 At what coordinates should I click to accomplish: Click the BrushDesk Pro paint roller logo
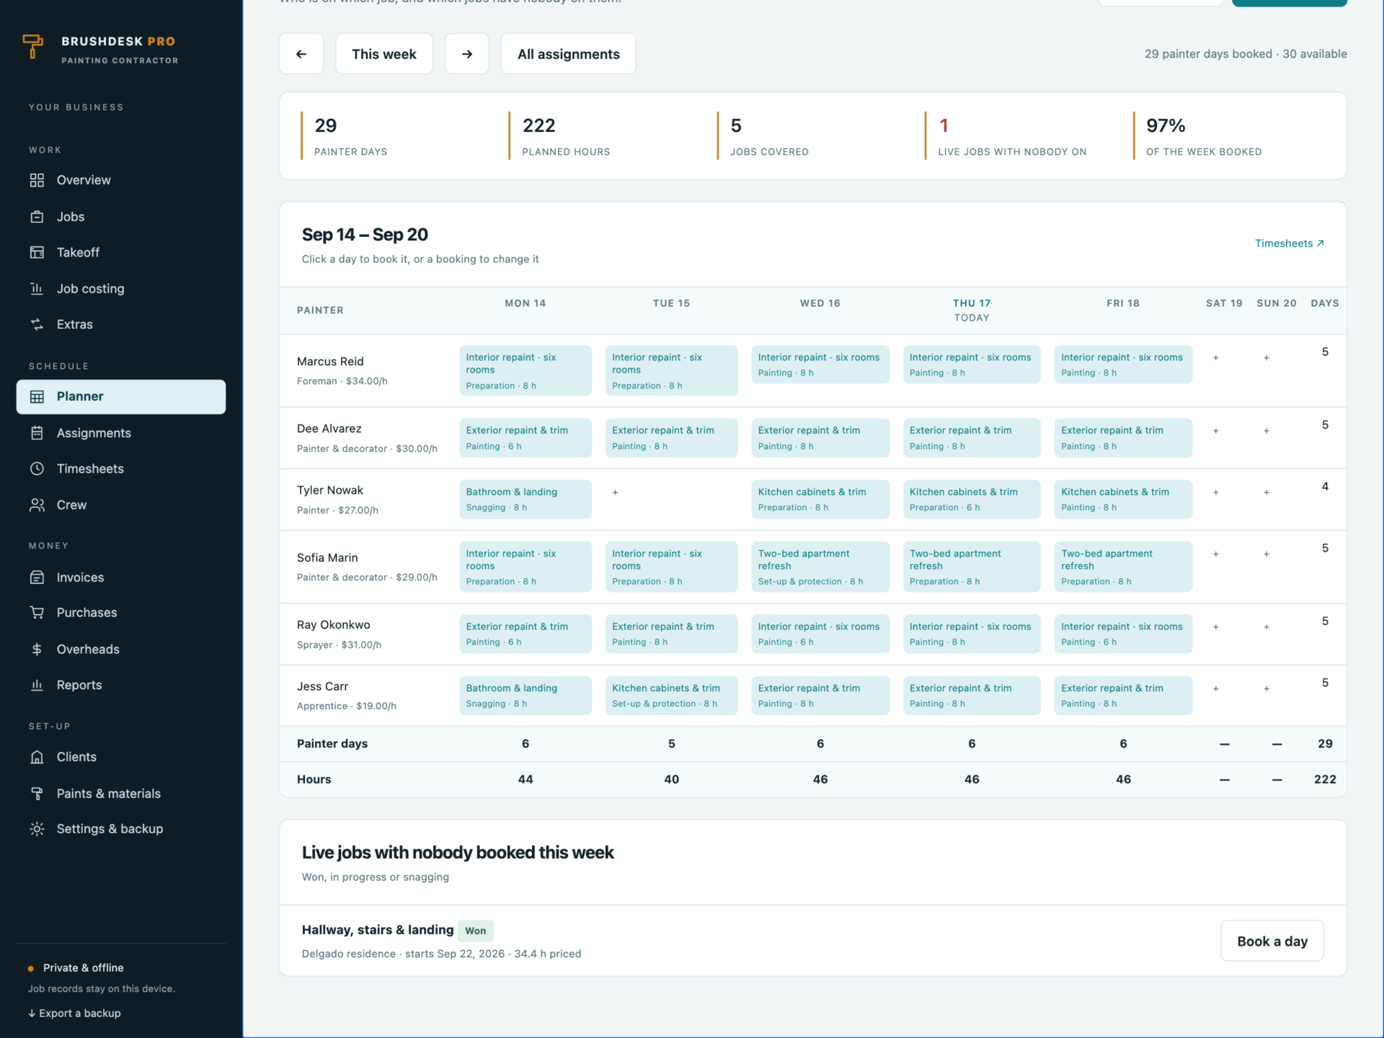(32, 46)
